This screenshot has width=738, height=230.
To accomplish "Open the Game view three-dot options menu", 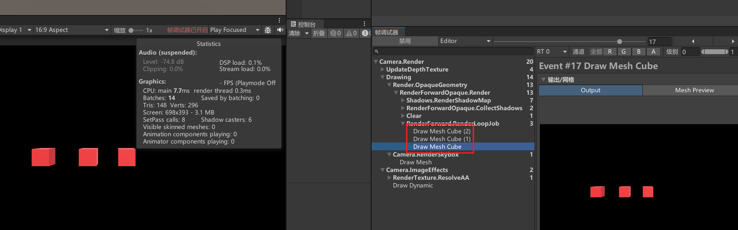I will click(x=279, y=20).
